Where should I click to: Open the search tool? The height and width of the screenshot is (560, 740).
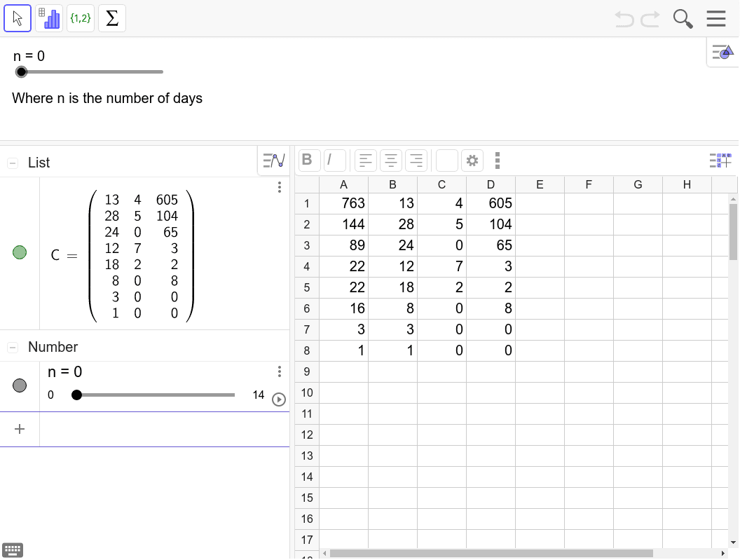683,19
